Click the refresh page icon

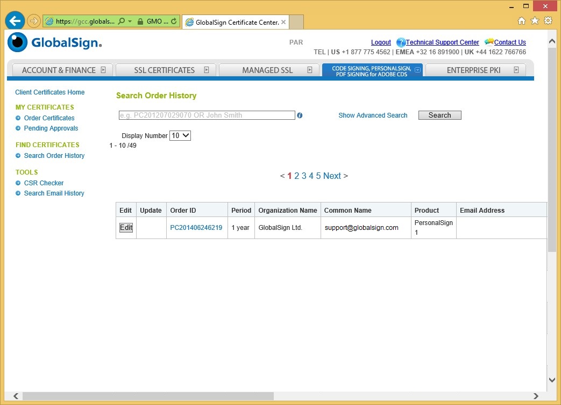174,21
